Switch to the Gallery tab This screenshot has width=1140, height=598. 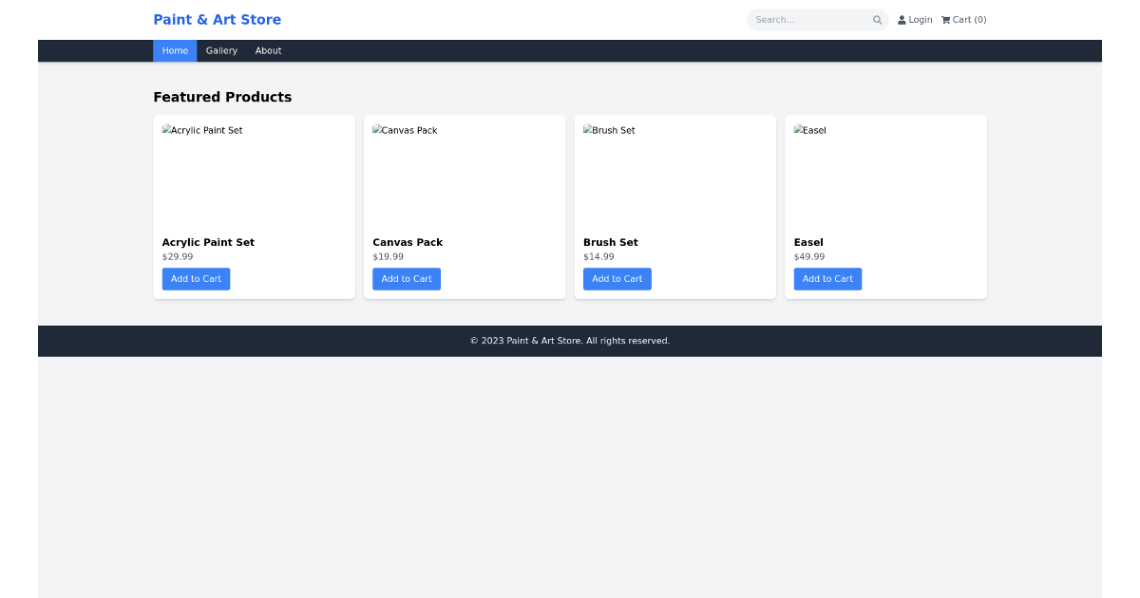221,50
